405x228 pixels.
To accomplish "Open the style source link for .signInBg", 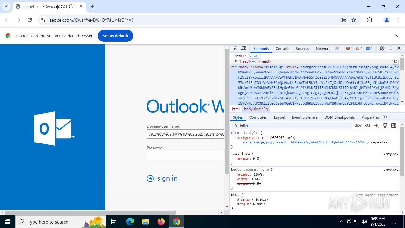I will 391,154.
